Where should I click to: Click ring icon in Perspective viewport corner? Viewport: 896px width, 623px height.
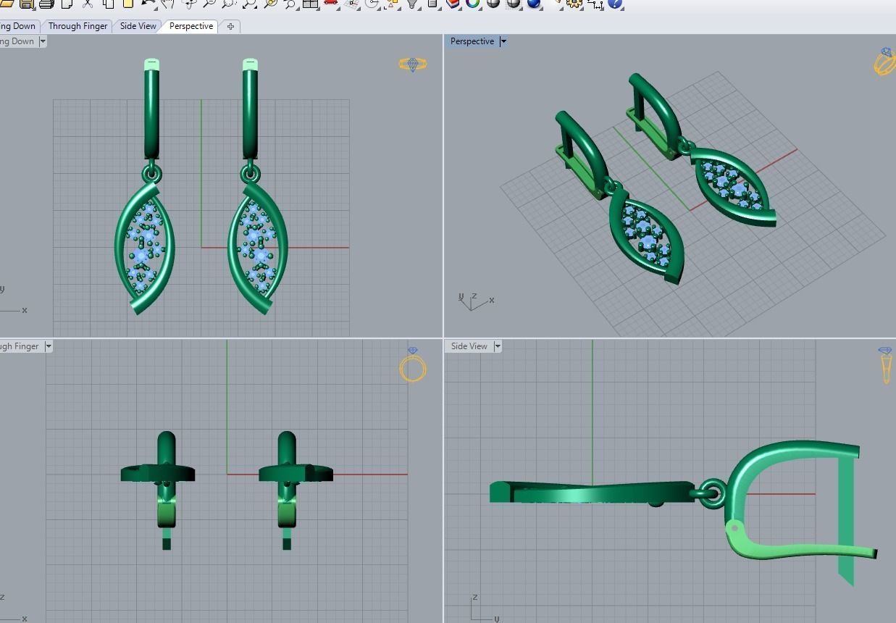tap(885, 62)
